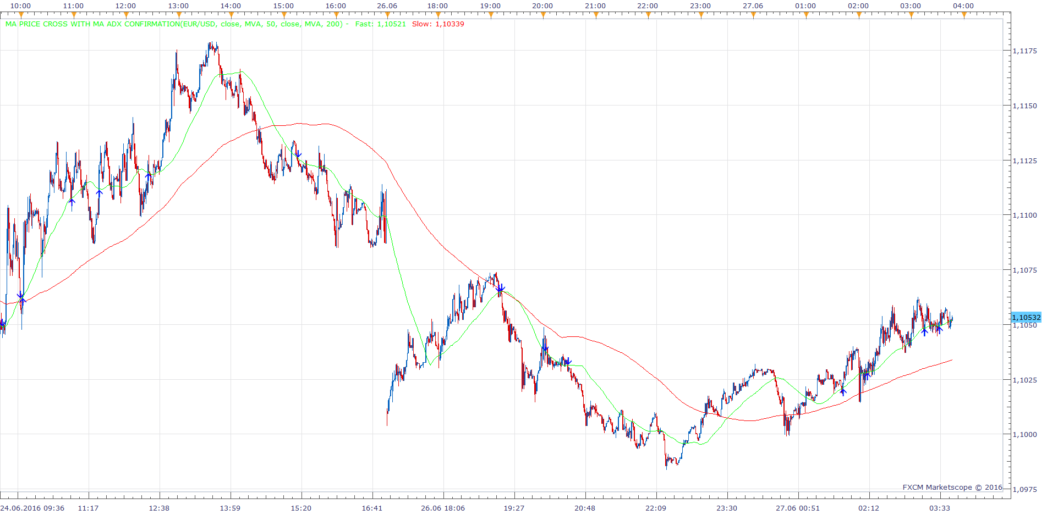Pick the orange marker under 22:00
1047x515 pixels.
click(648, 15)
